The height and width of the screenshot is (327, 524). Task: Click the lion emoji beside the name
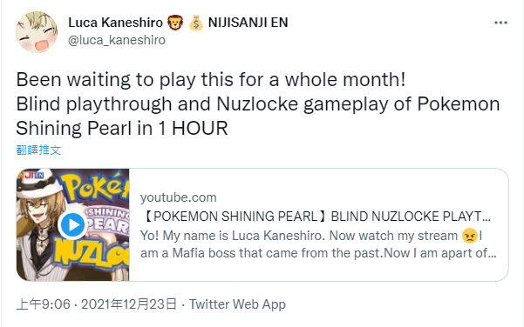tap(175, 23)
